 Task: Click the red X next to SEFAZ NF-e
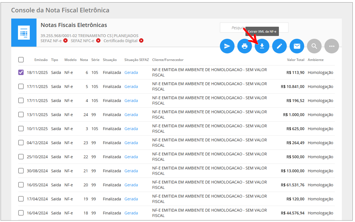tap(65, 41)
